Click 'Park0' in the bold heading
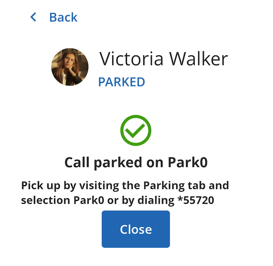Screen dimensions: 273x266 pos(187,162)
